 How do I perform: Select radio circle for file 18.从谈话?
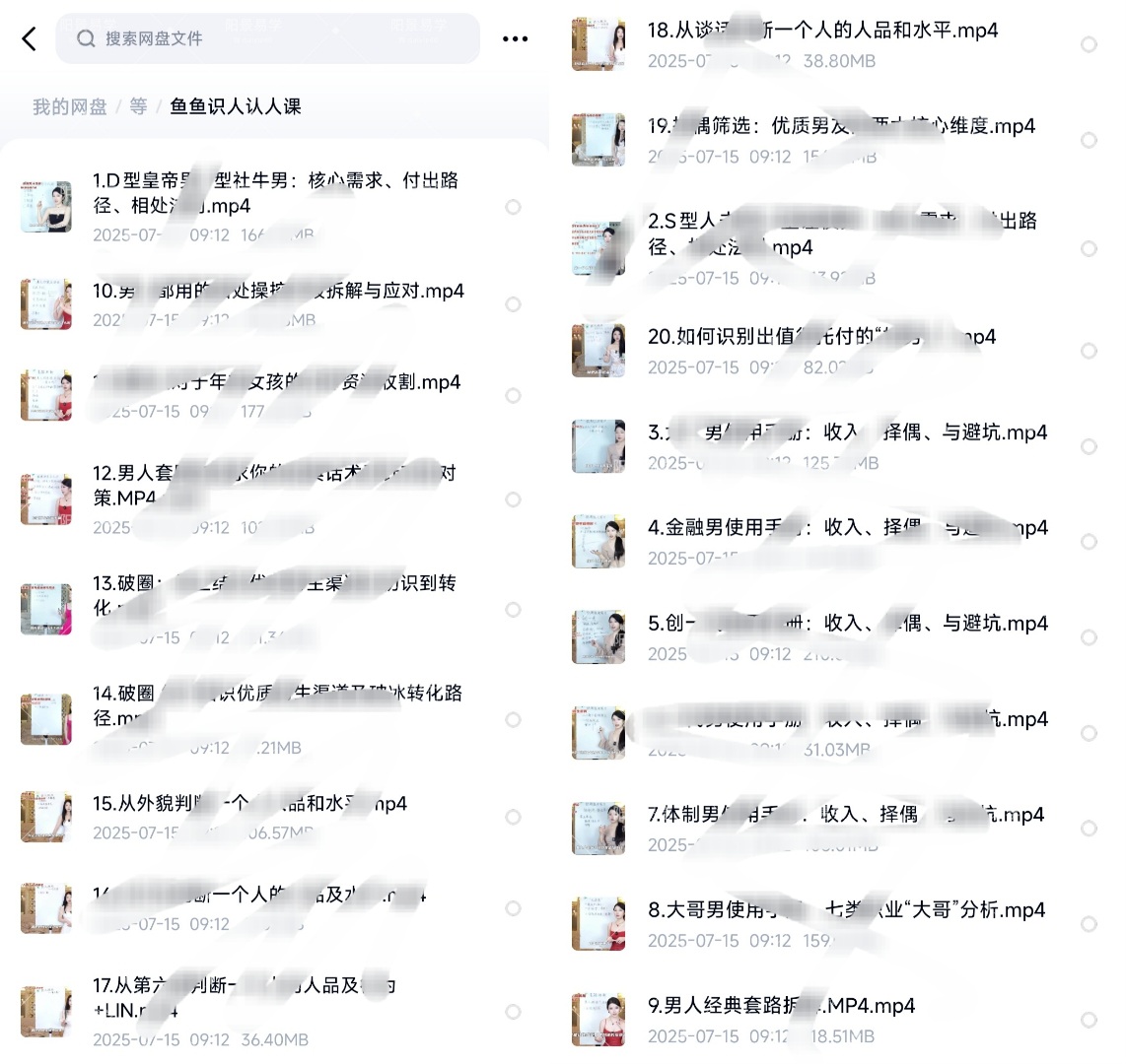(x=1089, y=44)
